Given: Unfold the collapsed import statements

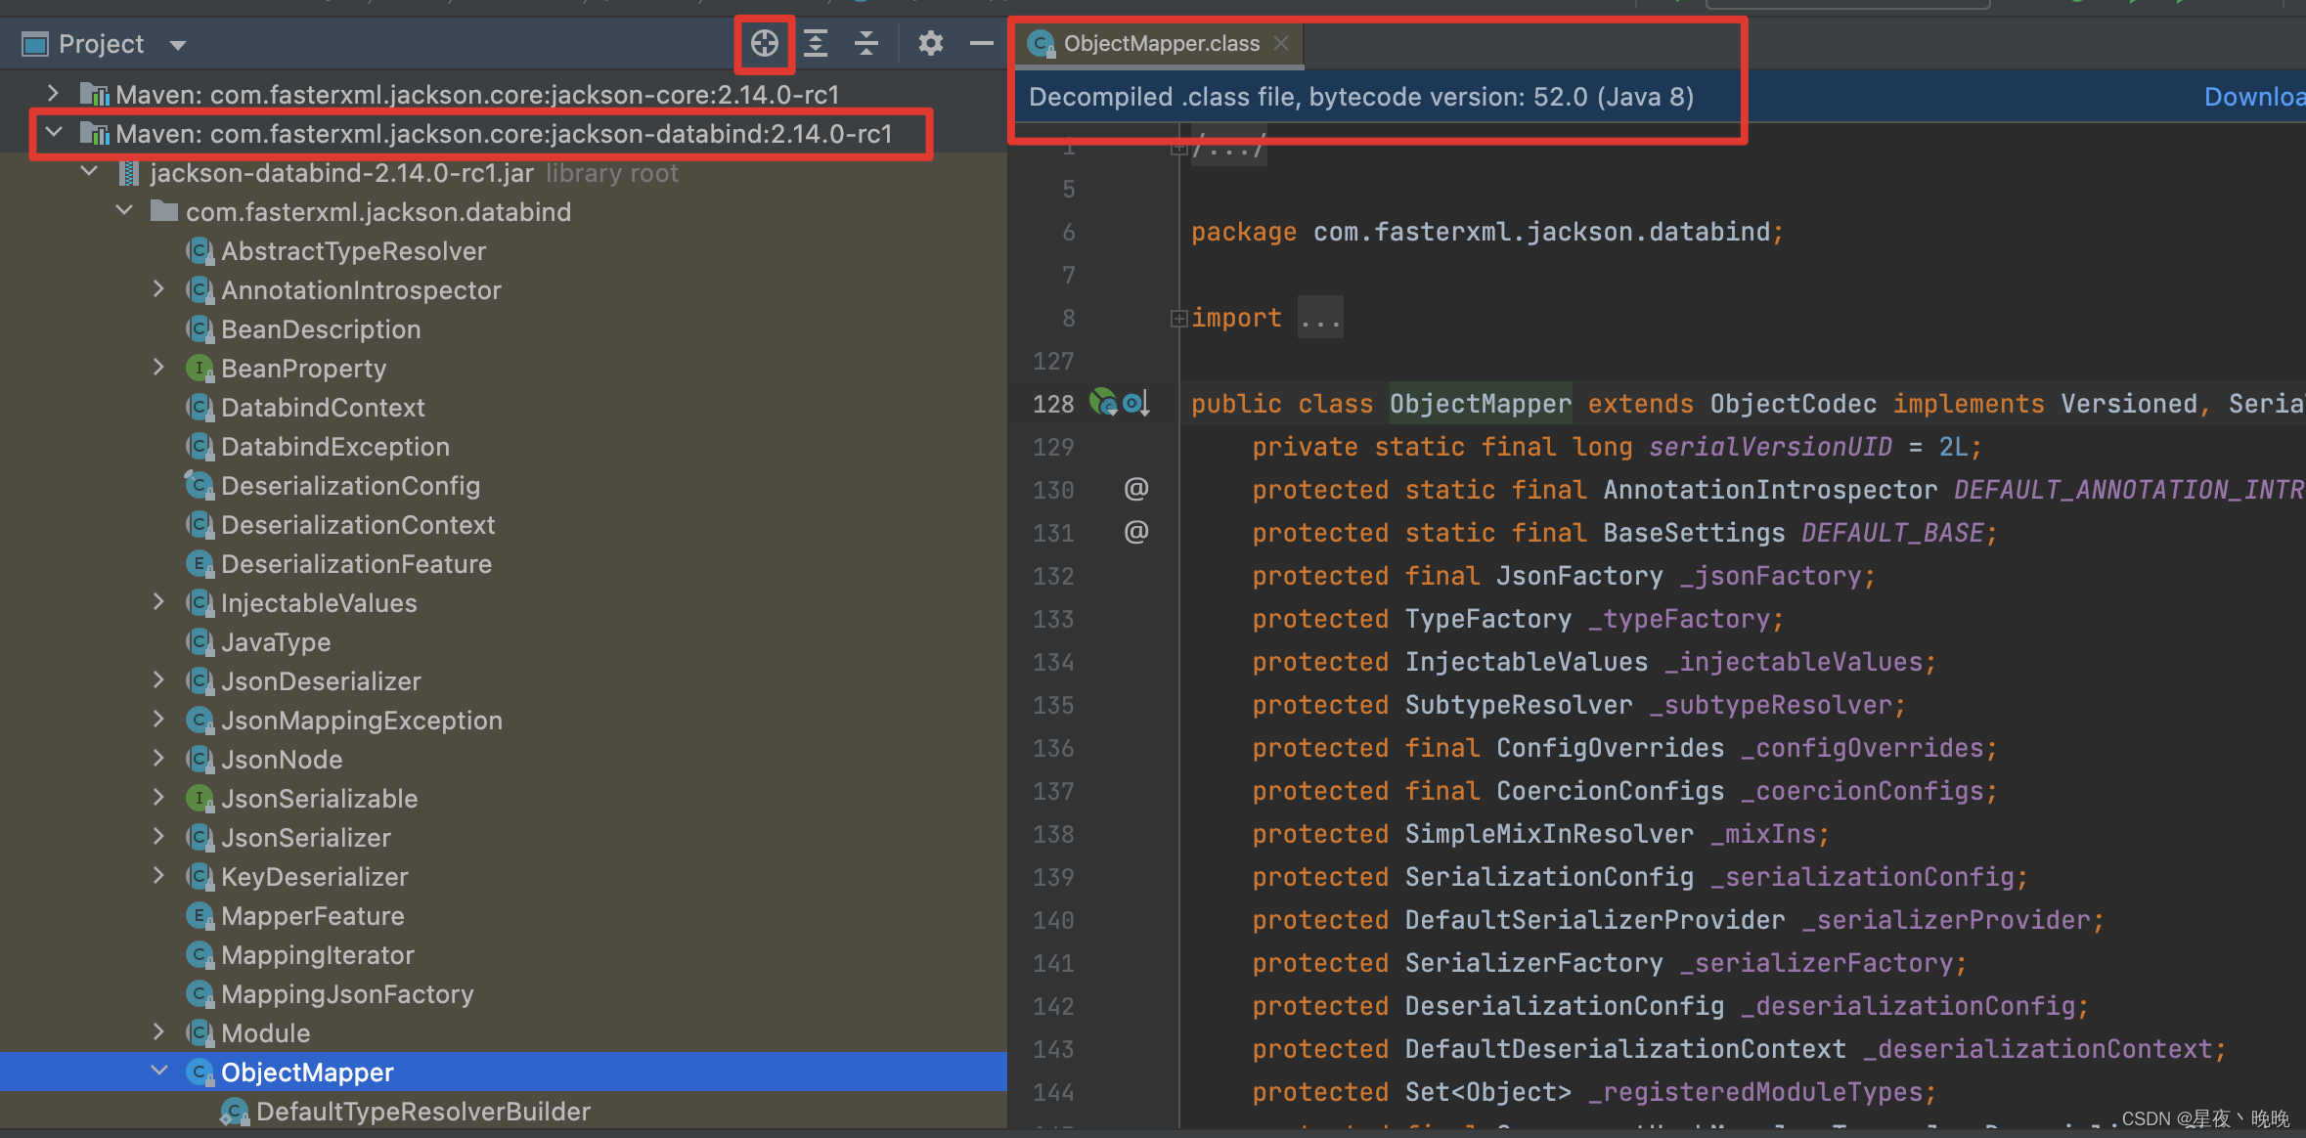Looking at the screenshot, I should pyautogui.click(x=1178, y=319).
